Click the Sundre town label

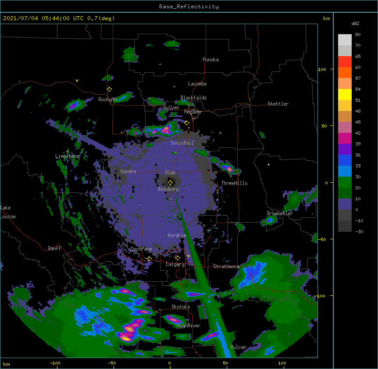pyautogui.click(x=128, y=171)
